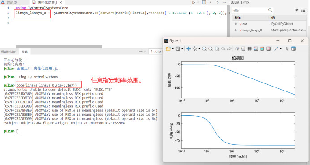
Task: Redo view change with forward arrow
Action: tap(229, 49)
